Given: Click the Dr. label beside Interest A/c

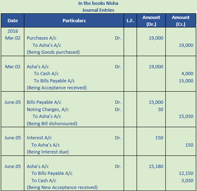Looking at the screenshot, I should point(118,138).
